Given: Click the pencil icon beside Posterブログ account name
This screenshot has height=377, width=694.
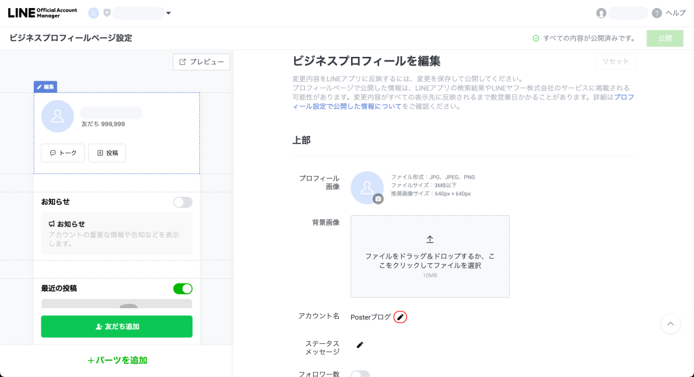Looking at the screenshot, I should 400,317.
